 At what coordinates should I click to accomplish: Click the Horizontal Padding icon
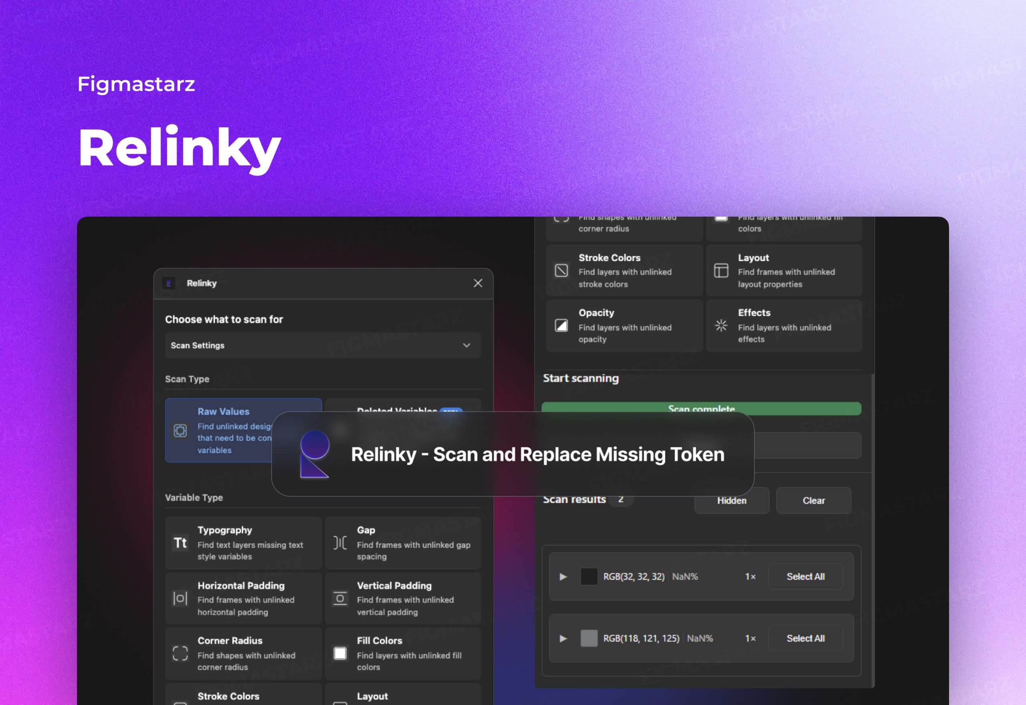pyautogui.click(x=180, y=598)
